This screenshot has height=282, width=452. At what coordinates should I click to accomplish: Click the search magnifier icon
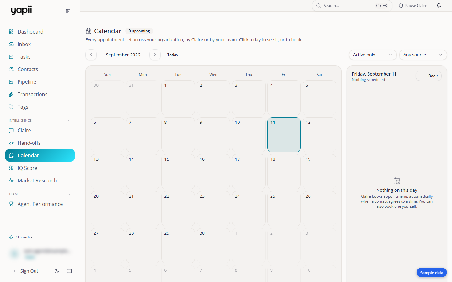(x=319, y=6)
